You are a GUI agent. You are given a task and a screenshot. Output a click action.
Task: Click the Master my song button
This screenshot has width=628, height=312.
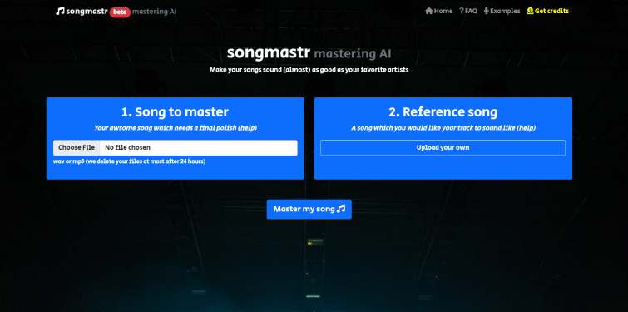pos(309,209)
